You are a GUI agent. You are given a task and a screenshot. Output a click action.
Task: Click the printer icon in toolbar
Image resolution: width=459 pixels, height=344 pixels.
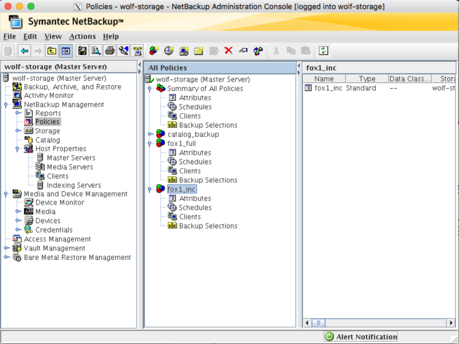(110, 51)
